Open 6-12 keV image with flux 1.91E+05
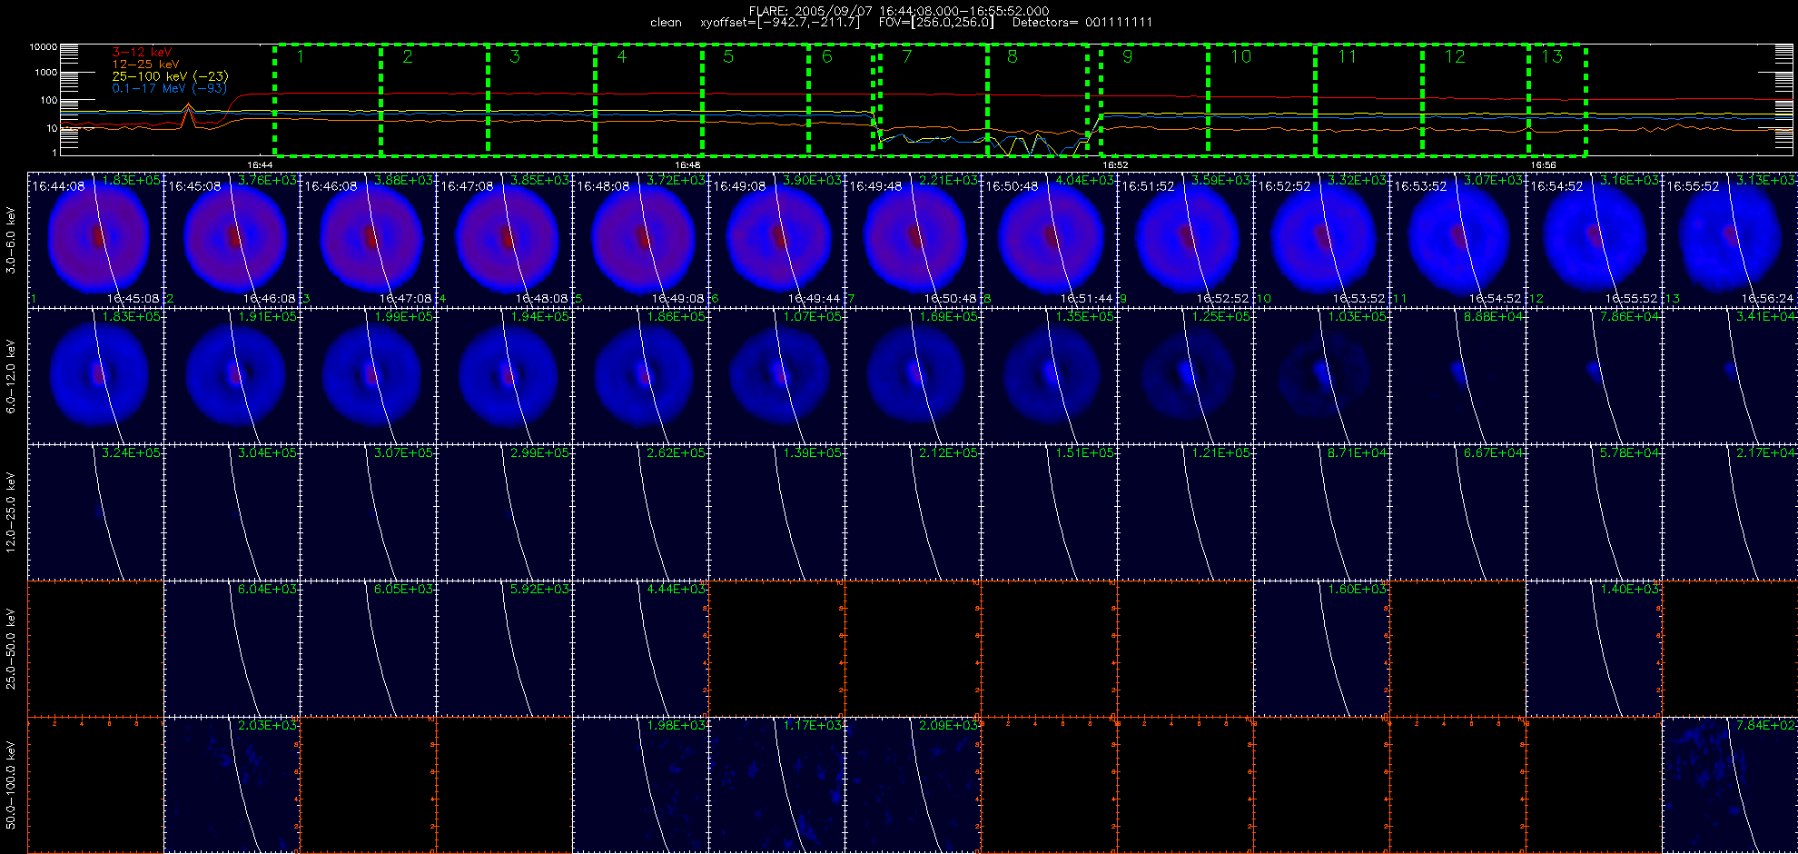1798x854 pixels. tap(232, 375)
